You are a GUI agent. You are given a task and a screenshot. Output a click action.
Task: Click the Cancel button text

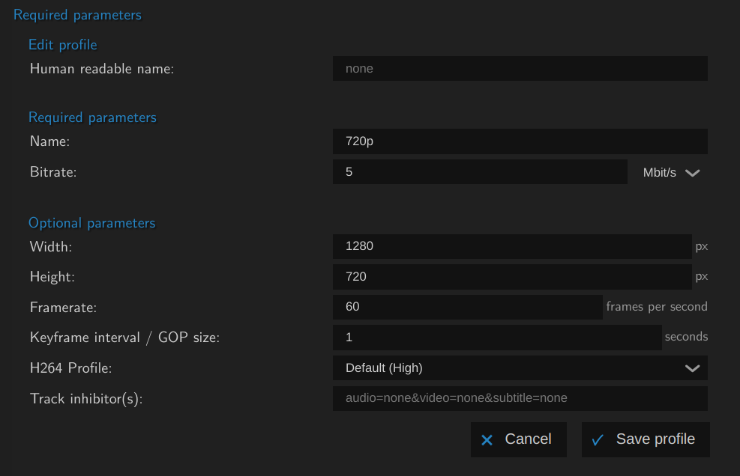(528, 439)
